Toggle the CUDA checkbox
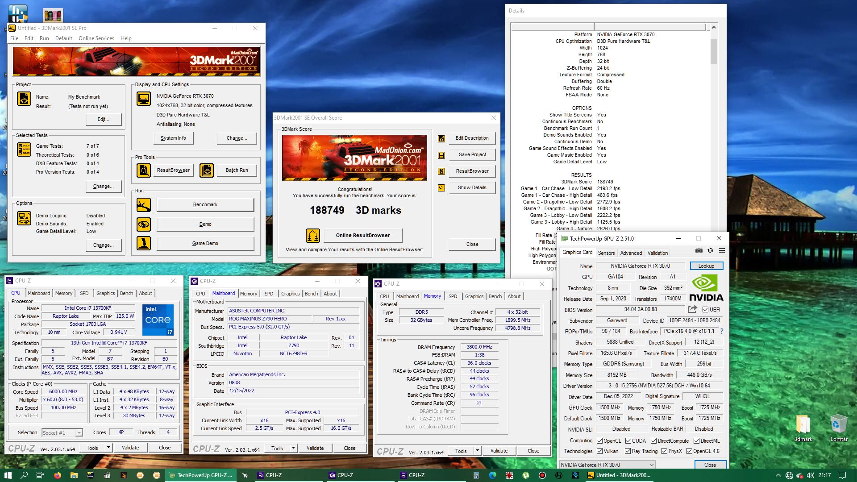Viewport: 857px width, 482px height. tap(628, 440)
